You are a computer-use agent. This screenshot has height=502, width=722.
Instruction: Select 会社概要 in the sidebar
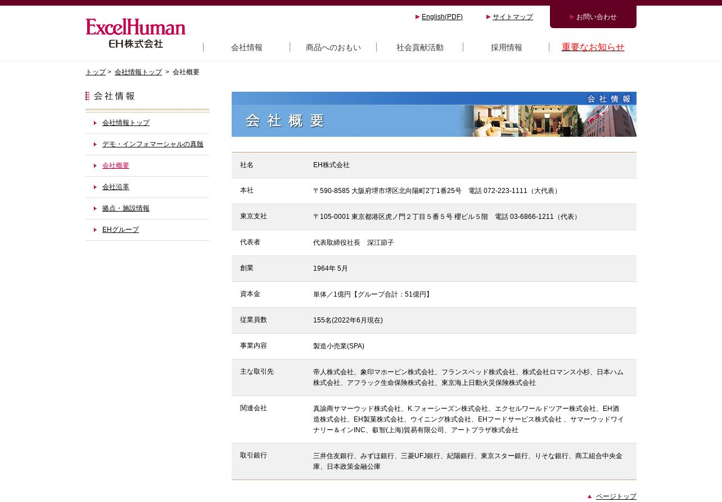click(x=116, y=165)
